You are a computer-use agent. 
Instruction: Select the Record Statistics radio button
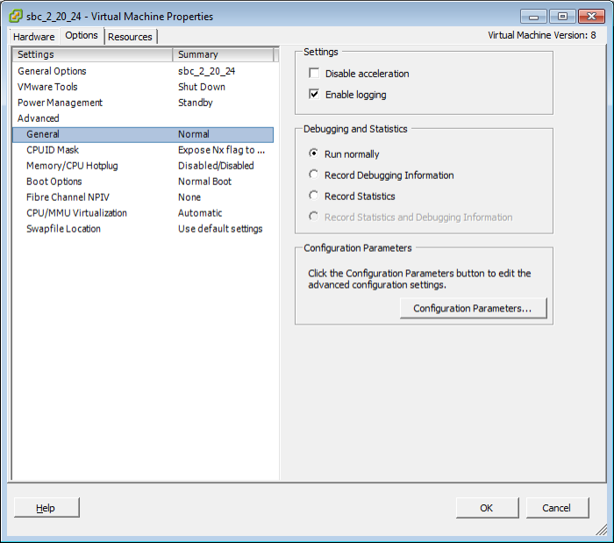[x=314, y=196]
